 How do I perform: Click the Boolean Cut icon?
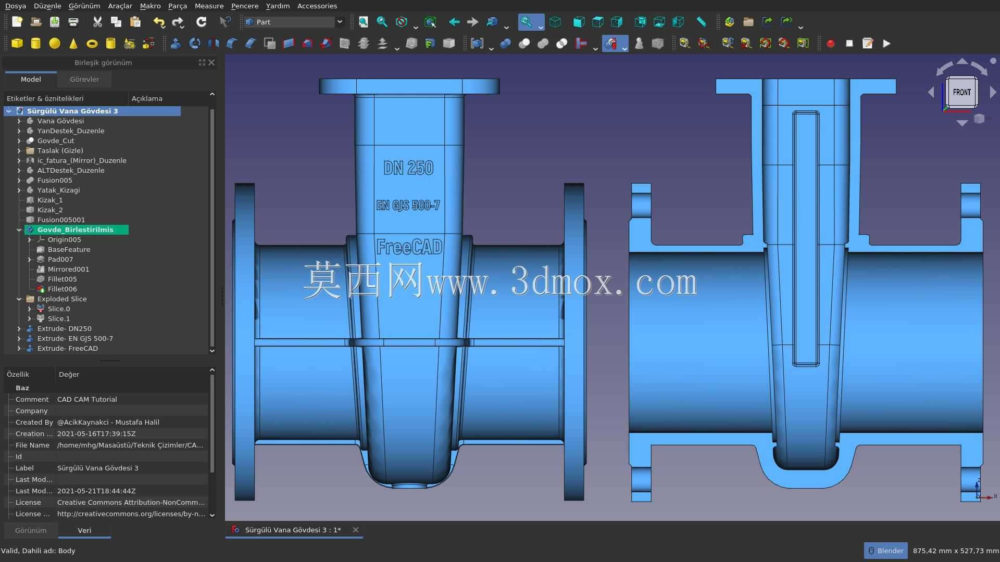pyautogui.click(x=524, y=44)
